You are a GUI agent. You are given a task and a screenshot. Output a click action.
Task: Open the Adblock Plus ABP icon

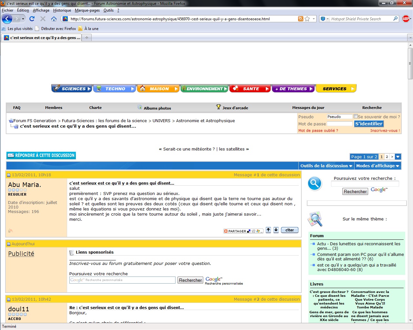pos(406,19)
